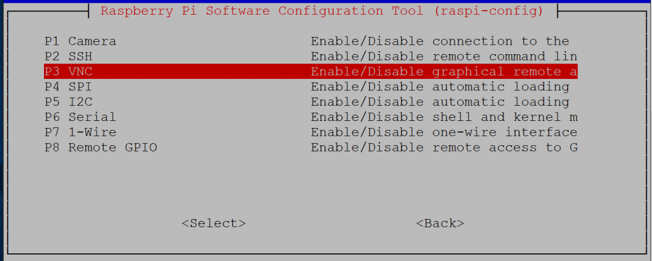Click the 'remote command lin' SSH description

point(504,57)
